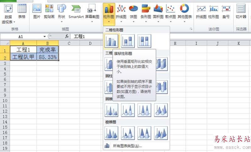The image size is (251, 152).
Task: Insert a 折线图 sparkline
Action: pos(201,11)
